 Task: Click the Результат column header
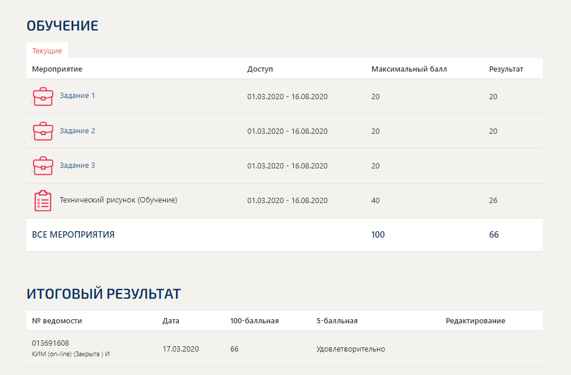506,69
